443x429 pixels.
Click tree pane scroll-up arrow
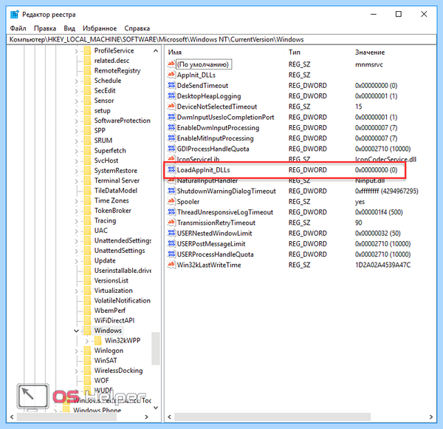point(156,51)
